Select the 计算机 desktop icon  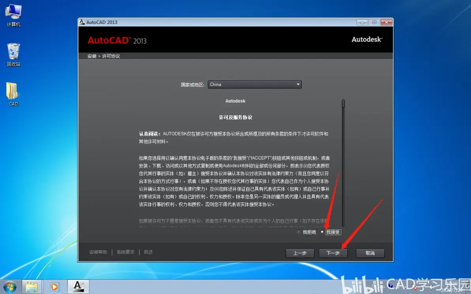pos(13,16)
